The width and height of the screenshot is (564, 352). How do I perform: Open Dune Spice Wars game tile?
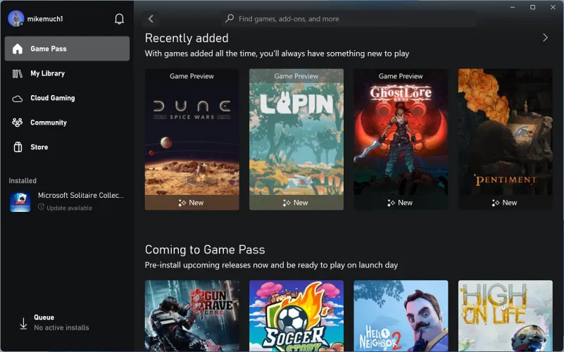coord(192,139)
